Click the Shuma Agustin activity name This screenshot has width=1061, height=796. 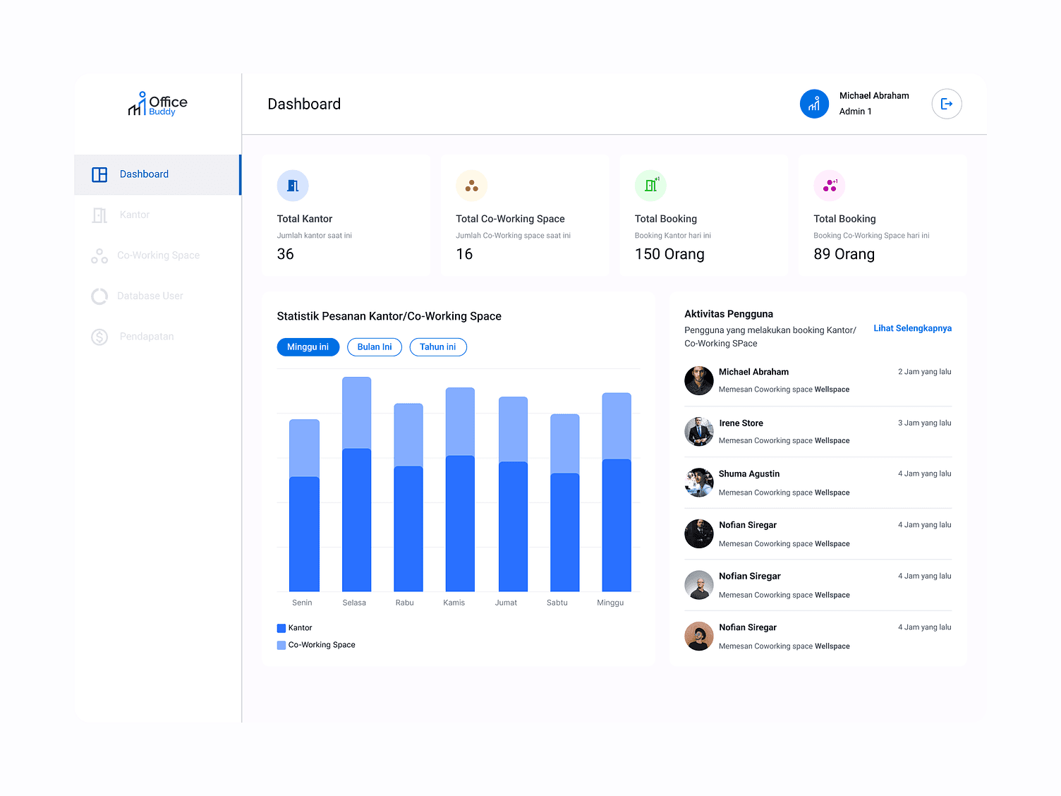pyautogui.click(x=749, y=474)
